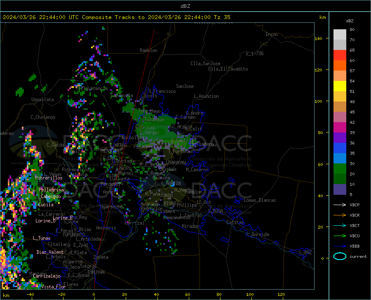Click the MENDOZA city label
371x300 pixels.
click(x=110, y=151)
